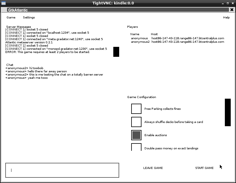Click the Name column header
236x183 pixels.
click(135, 34)
